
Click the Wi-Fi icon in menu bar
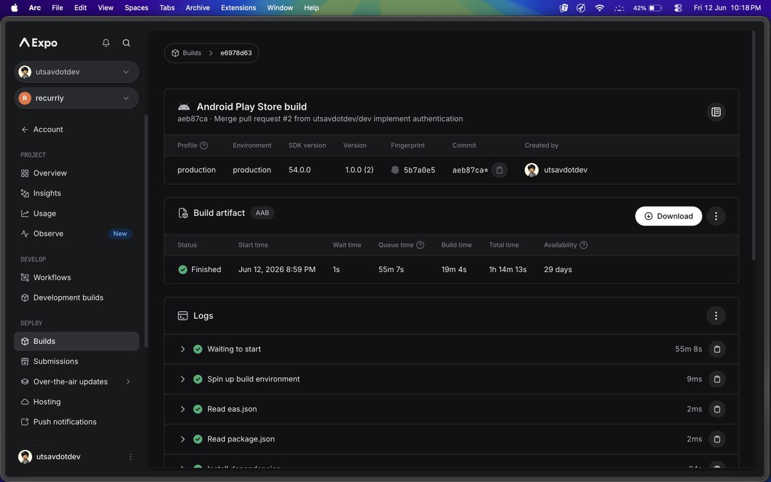[x=599, y=8]
